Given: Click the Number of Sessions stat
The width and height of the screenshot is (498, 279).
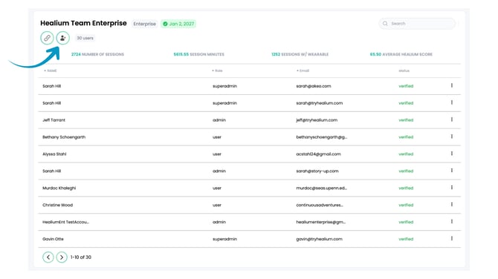Looking at the screenshot, I should 97,54.
